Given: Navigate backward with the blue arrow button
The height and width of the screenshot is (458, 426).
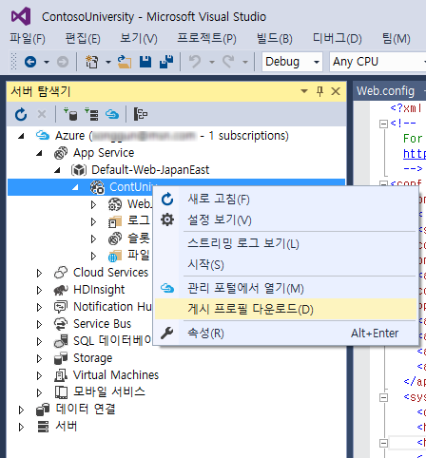Looking at the screenshot, I should pos(30,62).
